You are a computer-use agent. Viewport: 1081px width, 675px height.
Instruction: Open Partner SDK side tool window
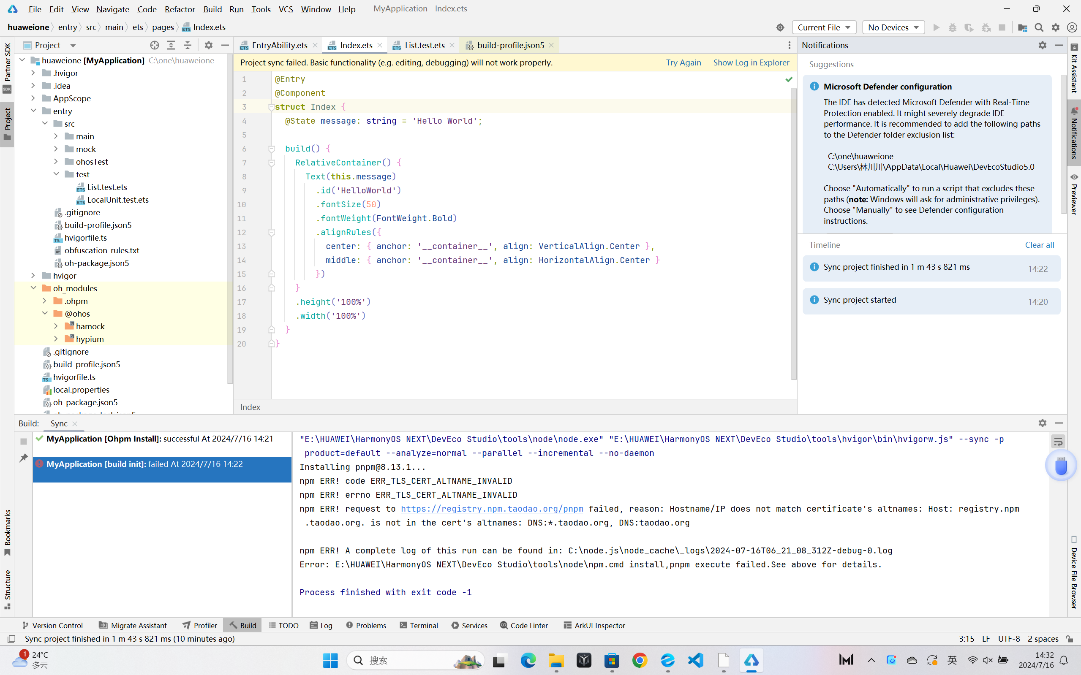[7, 68]
